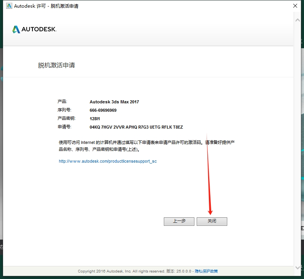Click the request code starting with 04KQ
The width and height of the screenshot is (304, 279).
pyautogui.click(x=136, y=127)
